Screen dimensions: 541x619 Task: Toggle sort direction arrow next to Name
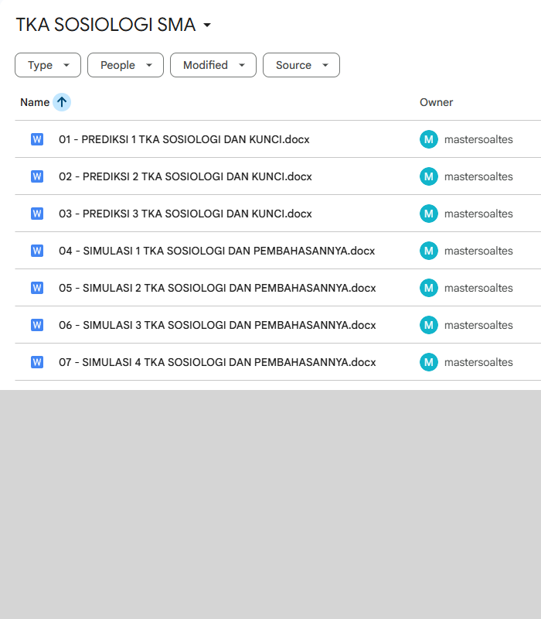pyautogui.click(x=62, y=102)
